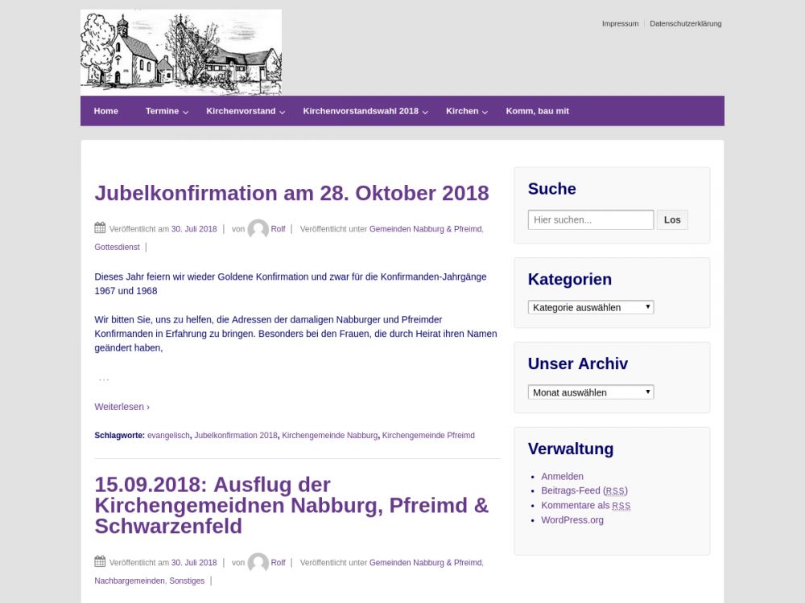The image size is (805, 603).
Task: Open the Kategorie auswählen dropdown
Action: pyautogui.click(x=590, y=307)
